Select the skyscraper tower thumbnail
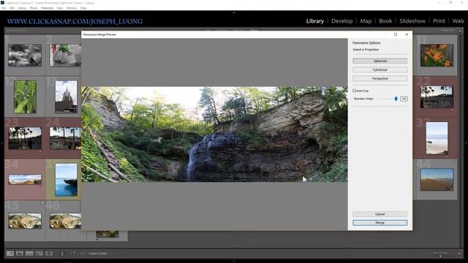Image resolution: width=468 pixels, height=263 pixels. [66, 96]
